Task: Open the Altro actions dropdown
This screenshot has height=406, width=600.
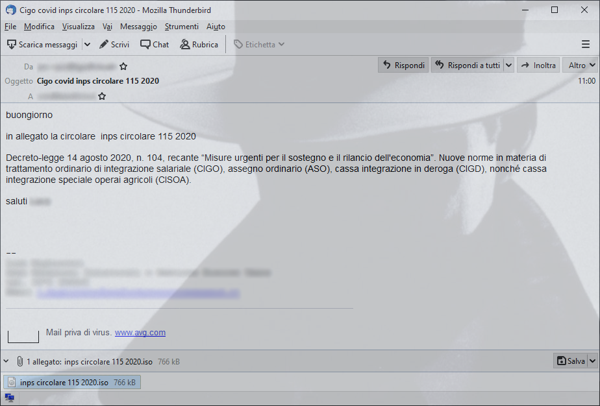Action: coord(581,66)
